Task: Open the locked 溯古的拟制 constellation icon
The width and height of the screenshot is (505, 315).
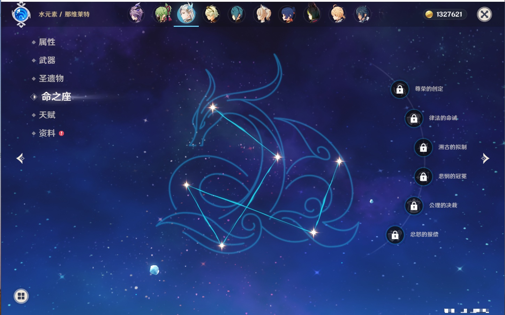Action: tap(423, 148)
